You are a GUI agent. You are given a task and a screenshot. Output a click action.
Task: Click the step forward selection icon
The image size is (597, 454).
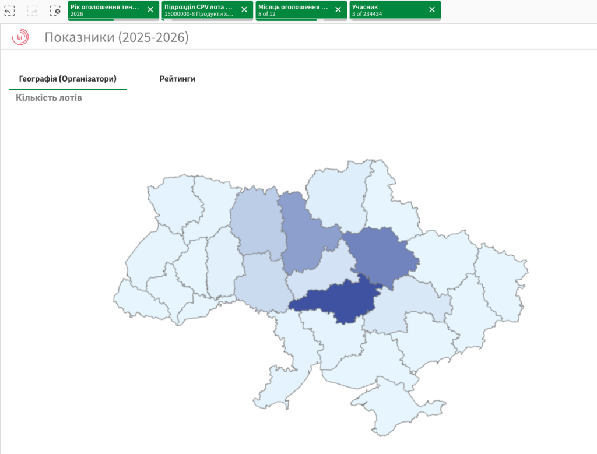(33, 10)
